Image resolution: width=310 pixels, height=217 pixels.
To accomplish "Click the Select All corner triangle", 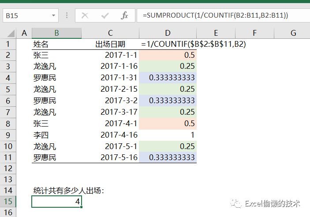I will tap(8, 33).
